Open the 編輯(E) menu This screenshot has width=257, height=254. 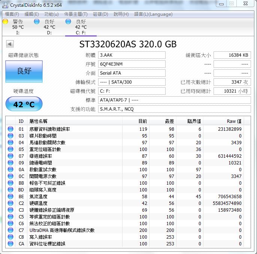click(x=31, y=14)
